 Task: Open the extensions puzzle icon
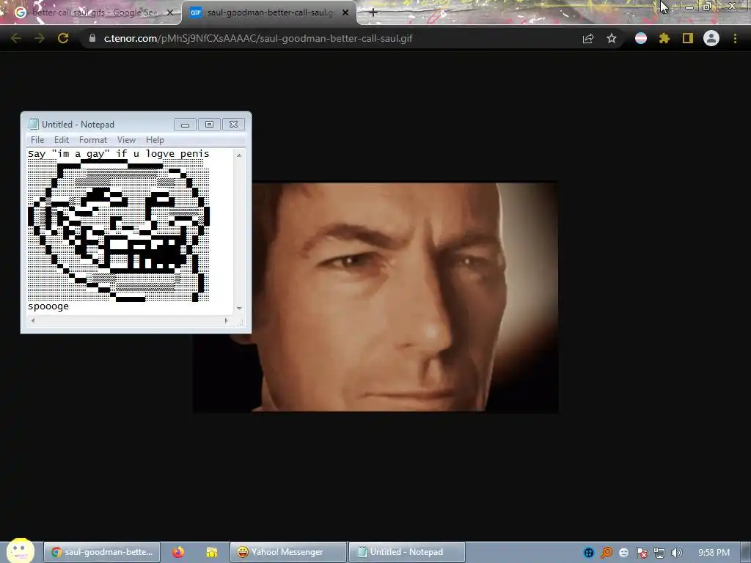(x=664, y=38)
